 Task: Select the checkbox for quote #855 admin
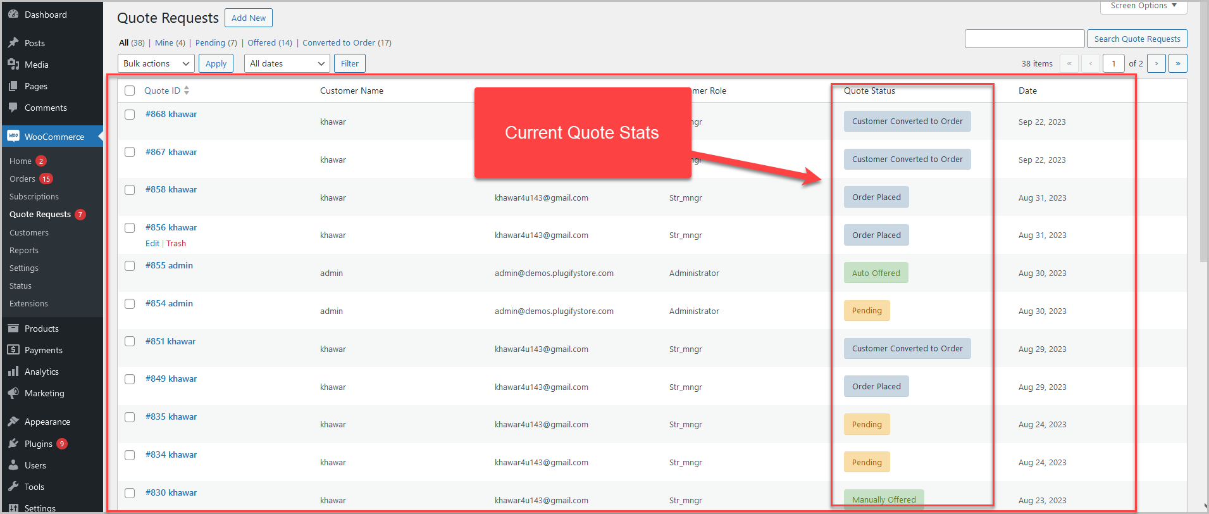(130, 266)
